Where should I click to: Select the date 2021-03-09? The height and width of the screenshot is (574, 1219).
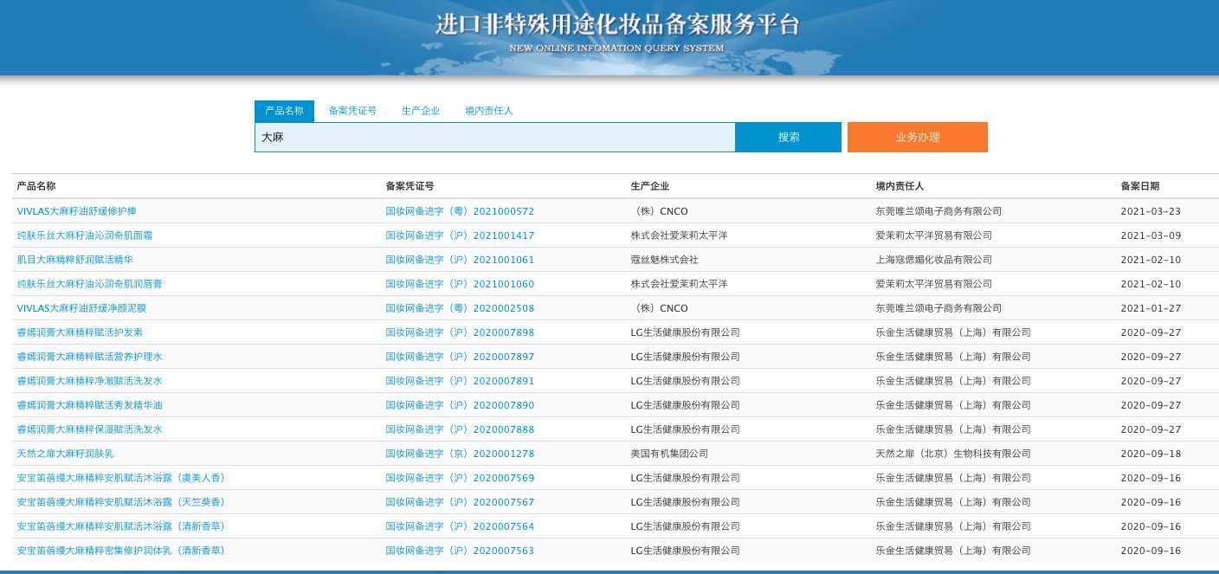1151,235
